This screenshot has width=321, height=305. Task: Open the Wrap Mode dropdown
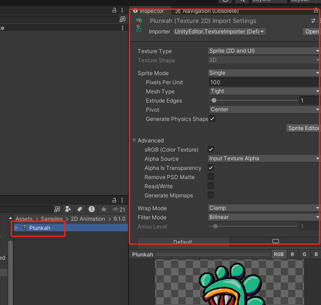[x=264, y=208]
